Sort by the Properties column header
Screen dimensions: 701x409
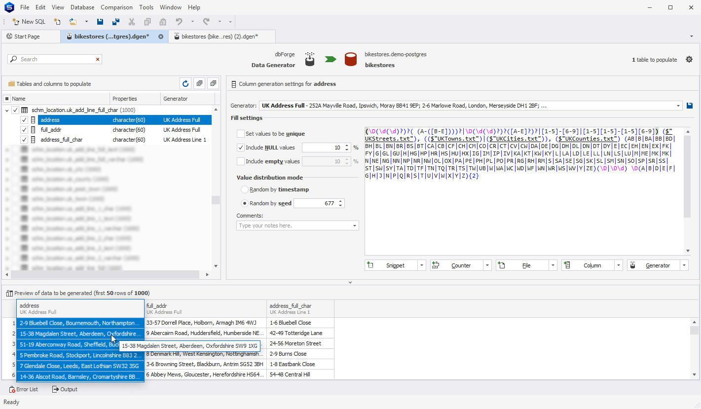click(135, 99)
